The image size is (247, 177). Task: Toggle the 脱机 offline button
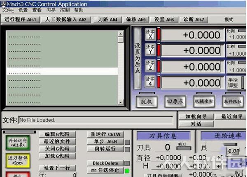pyautogui.click(x=147, y=102)
